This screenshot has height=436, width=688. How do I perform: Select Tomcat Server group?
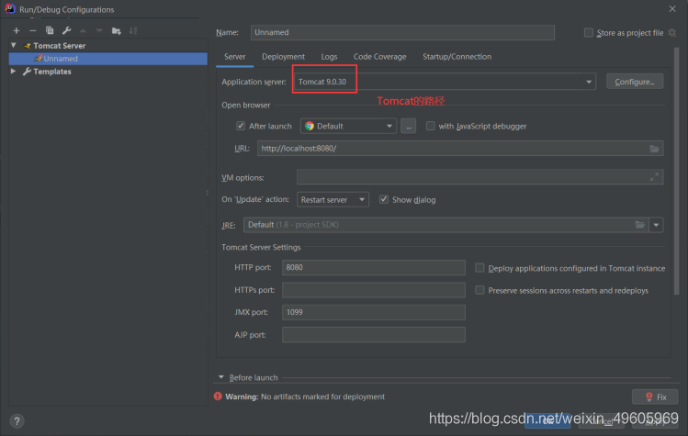pos(59,46)
